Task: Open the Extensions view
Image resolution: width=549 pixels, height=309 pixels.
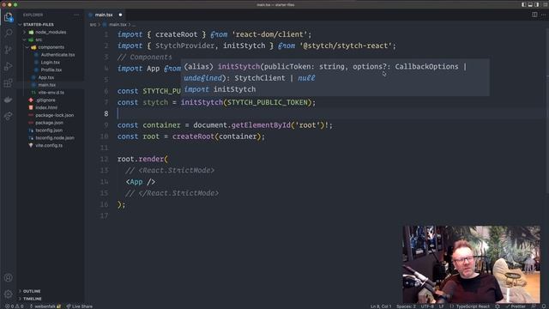Action: (9, 83)
